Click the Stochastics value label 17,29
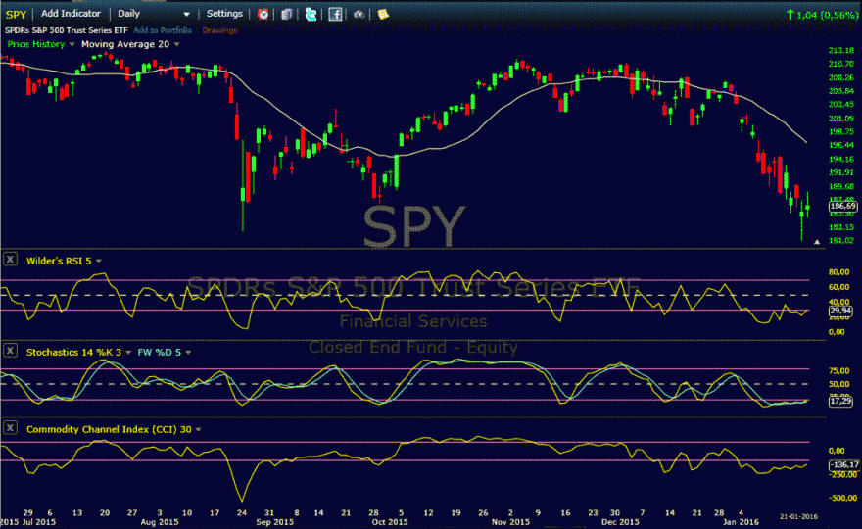The height and width of the screenshot is (529, 862). tap(840, 401)
